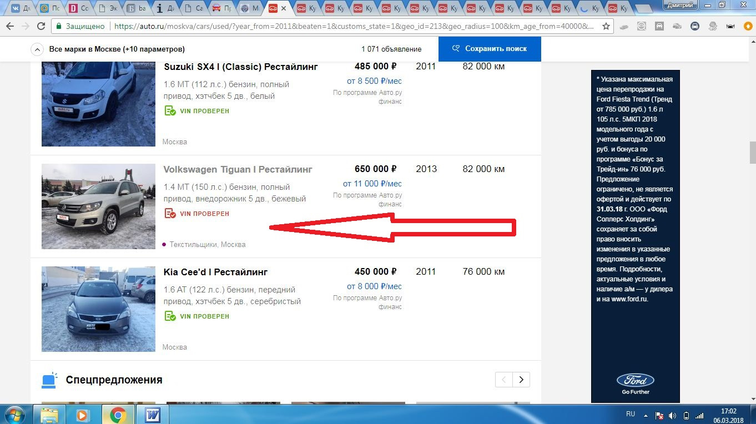Open Suzuki SX4 I (Classic) listing title

pos(241,67)
